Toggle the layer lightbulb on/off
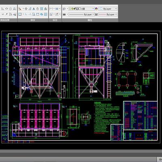The width and height of the screenshot is (162, 162). pos(70,9)
